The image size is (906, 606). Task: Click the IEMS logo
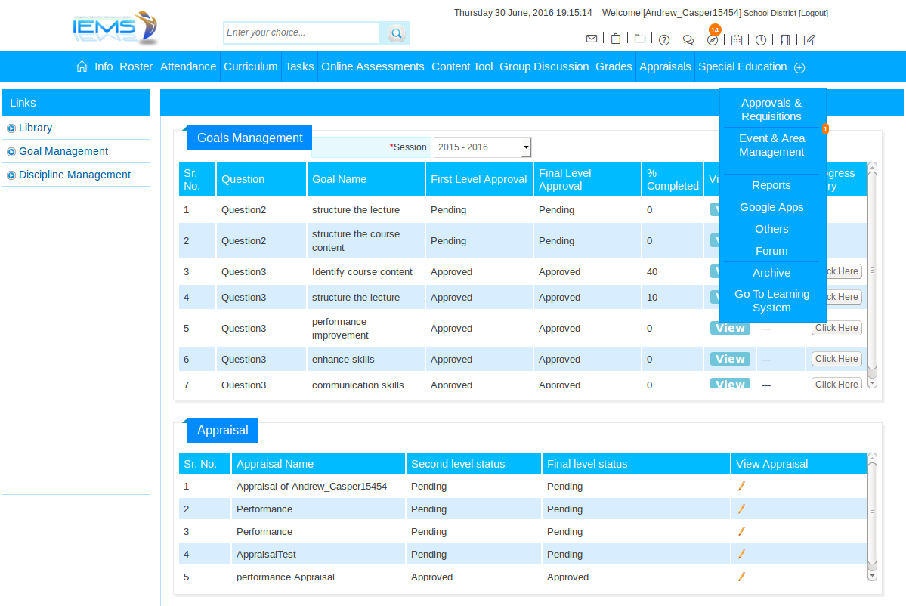click(116, 28)
